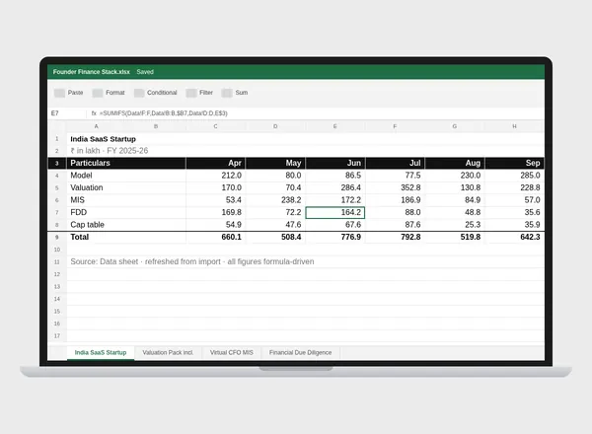592x434 pixels.
Task: Select row 9 header
Action: (57, 237)
